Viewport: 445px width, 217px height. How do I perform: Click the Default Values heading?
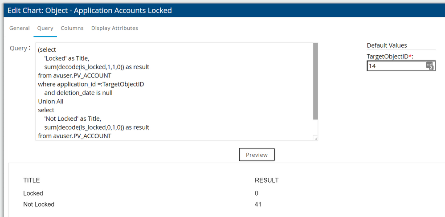coord(387,45)
